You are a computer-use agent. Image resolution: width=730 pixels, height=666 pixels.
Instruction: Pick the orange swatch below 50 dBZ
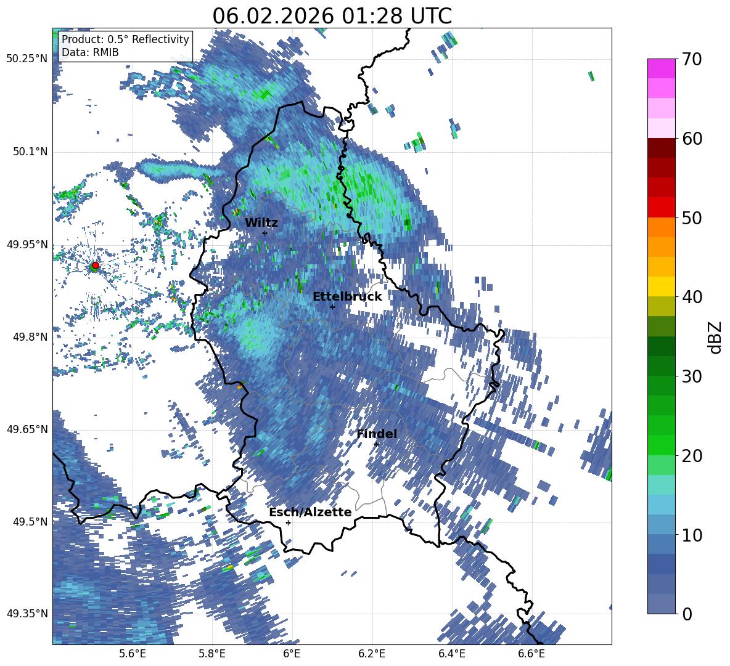coord(661,227)
